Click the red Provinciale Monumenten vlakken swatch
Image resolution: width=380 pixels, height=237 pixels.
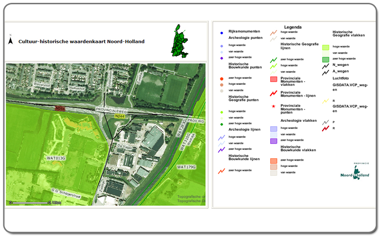pyautogui.click(x=274, y=79)
